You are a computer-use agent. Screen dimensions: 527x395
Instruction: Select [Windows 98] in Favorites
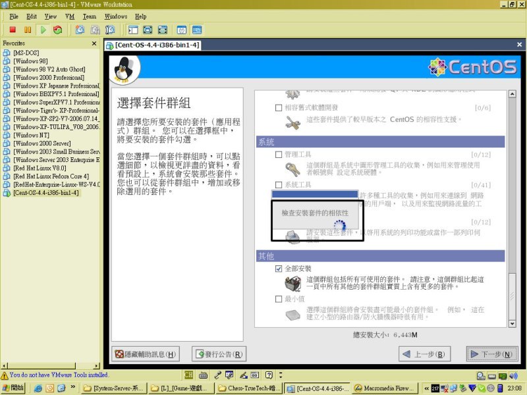[30, 61]
